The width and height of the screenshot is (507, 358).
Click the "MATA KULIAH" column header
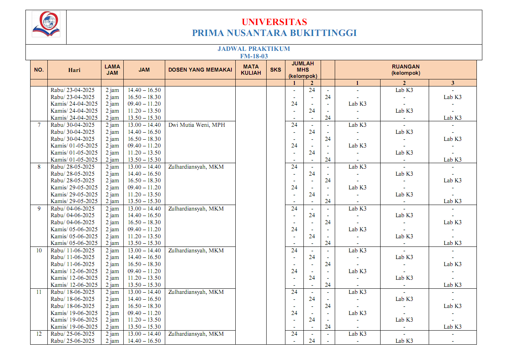tap(251, 70)
